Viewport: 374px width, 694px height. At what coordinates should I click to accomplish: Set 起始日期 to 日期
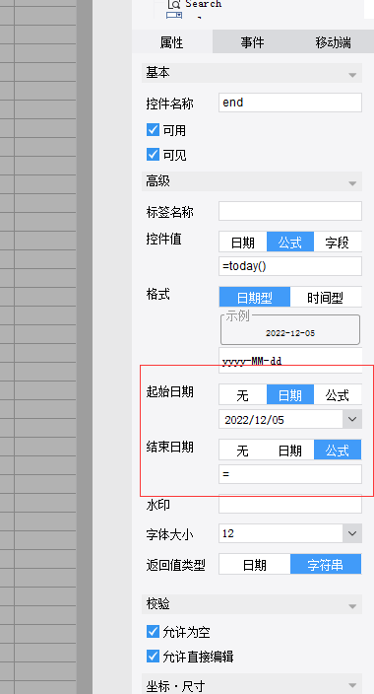point(290,394)
